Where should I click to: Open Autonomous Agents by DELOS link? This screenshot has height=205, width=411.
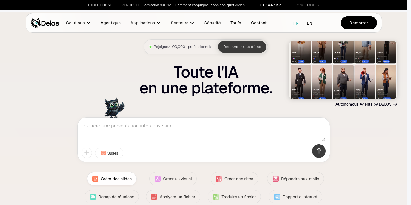(366, 104)
